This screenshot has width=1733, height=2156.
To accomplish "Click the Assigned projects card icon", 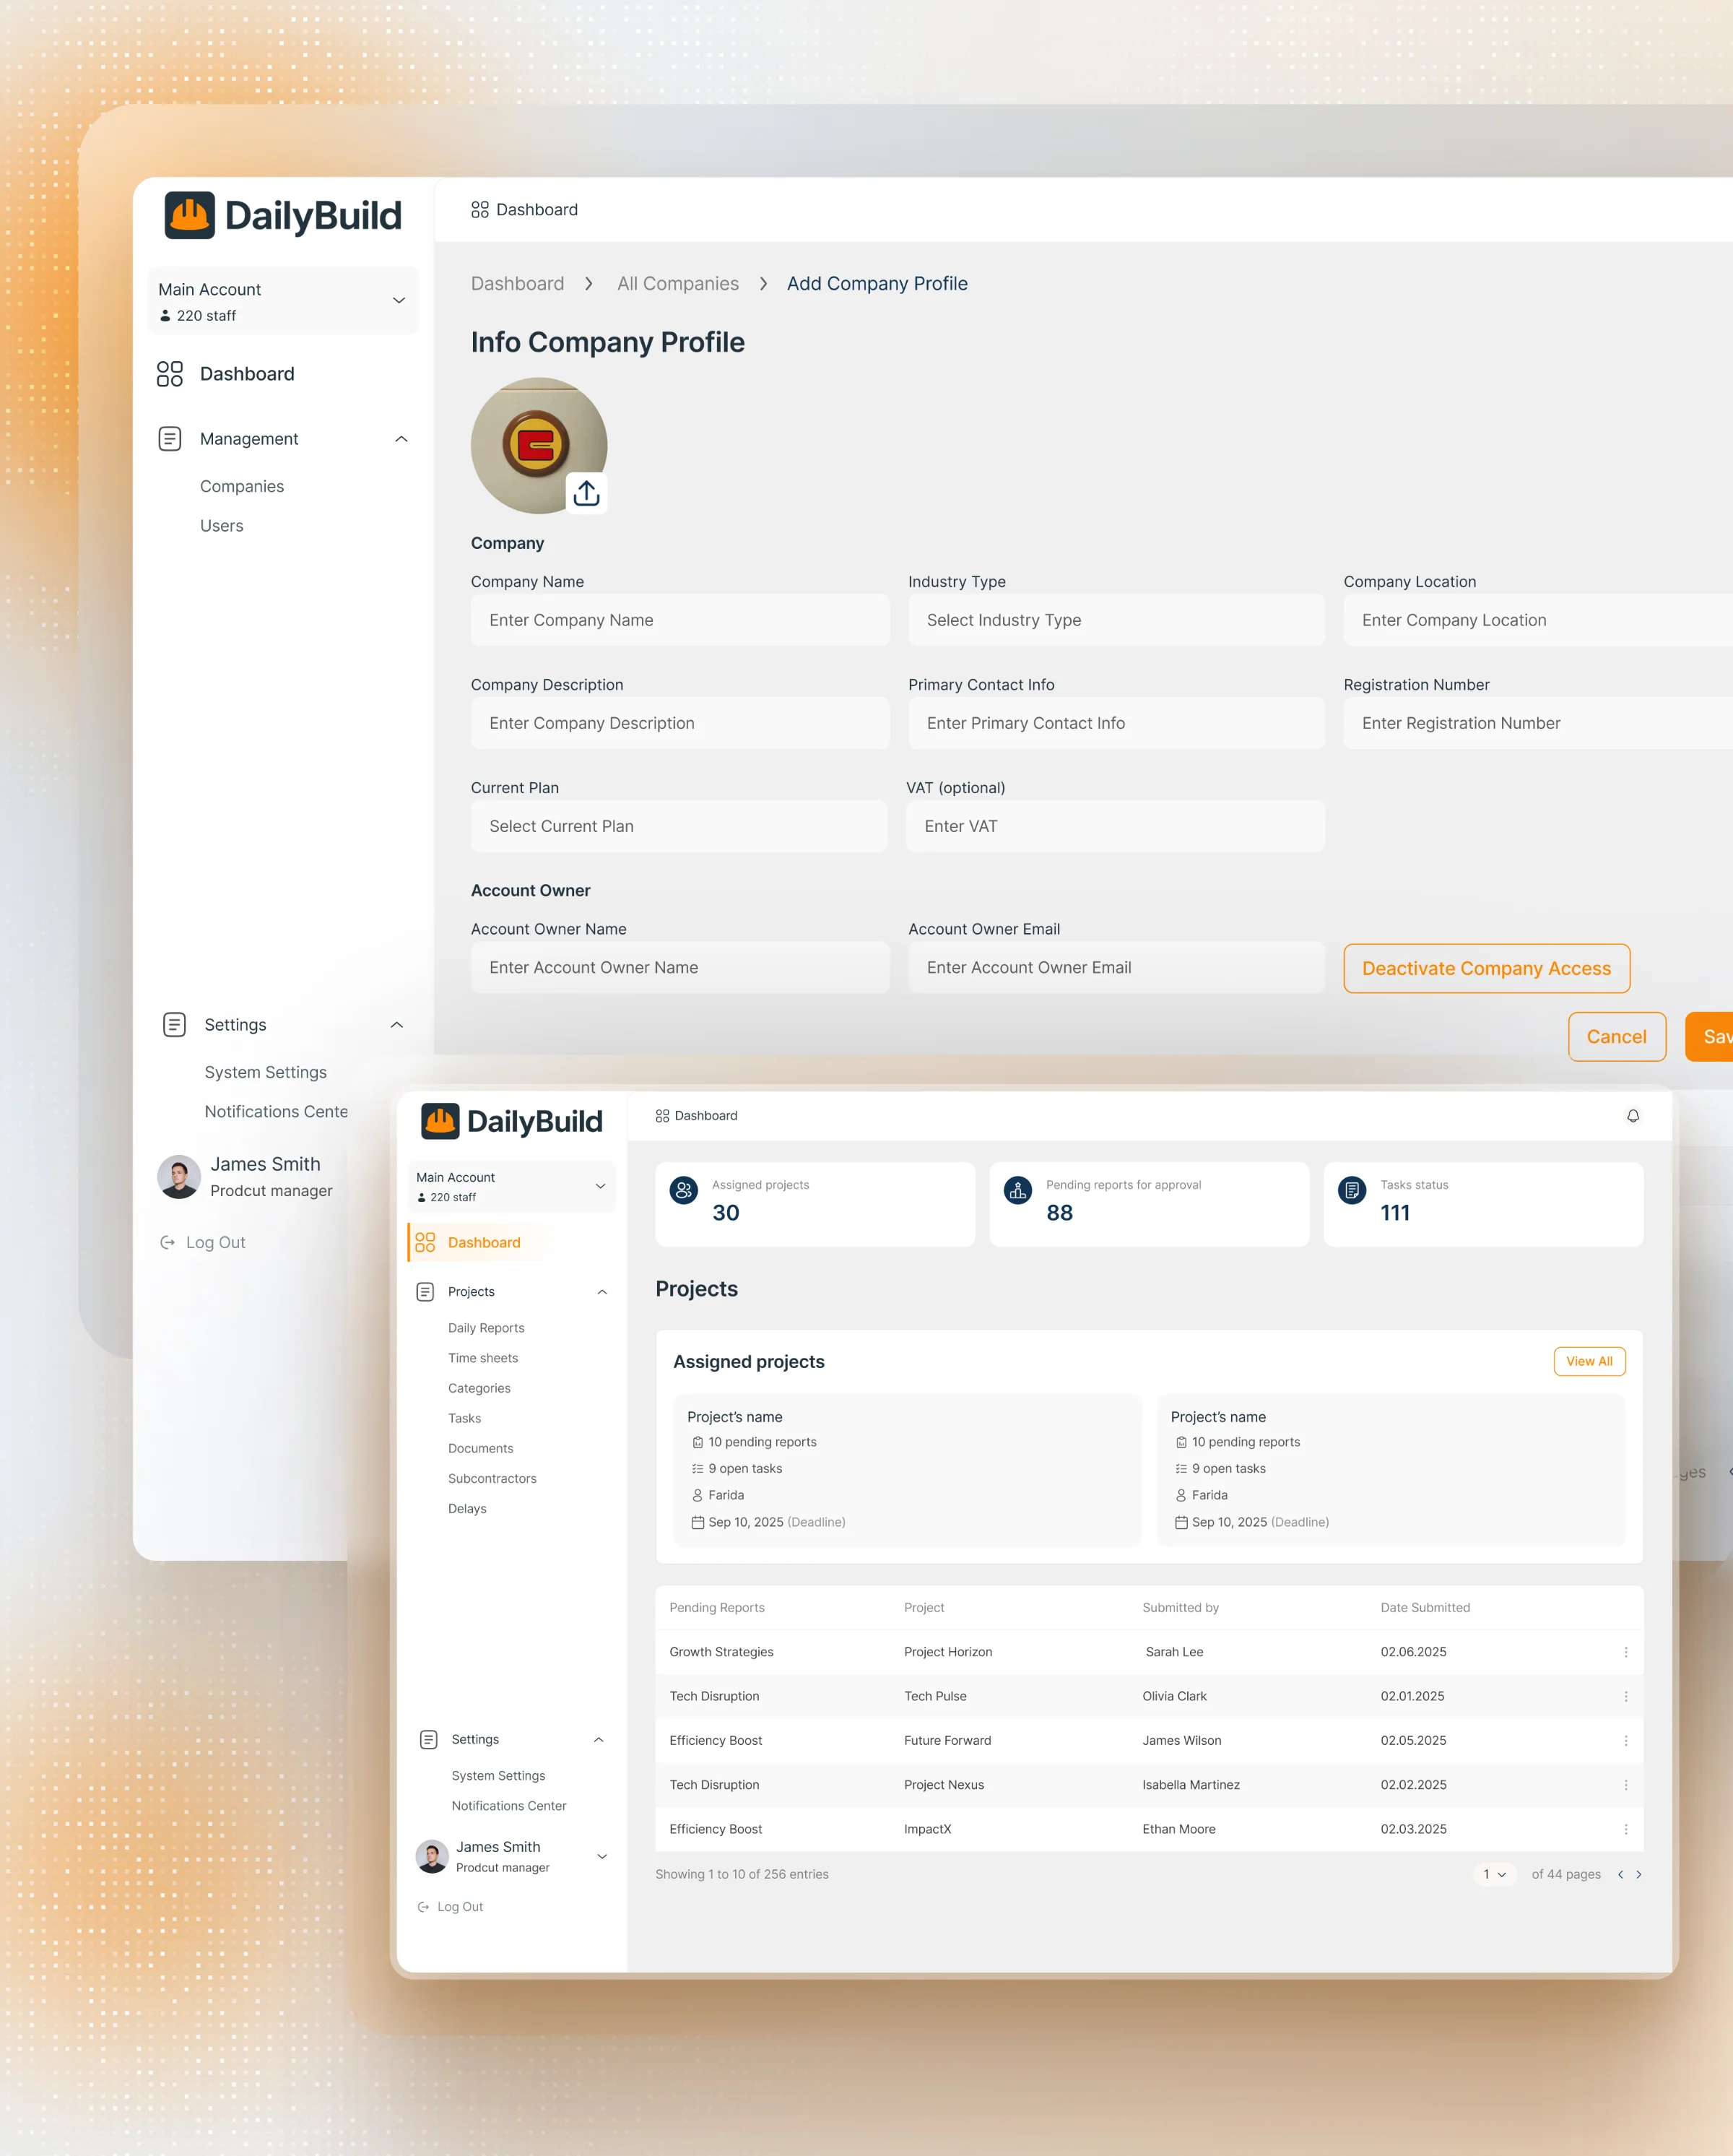I will point(684,1190).
